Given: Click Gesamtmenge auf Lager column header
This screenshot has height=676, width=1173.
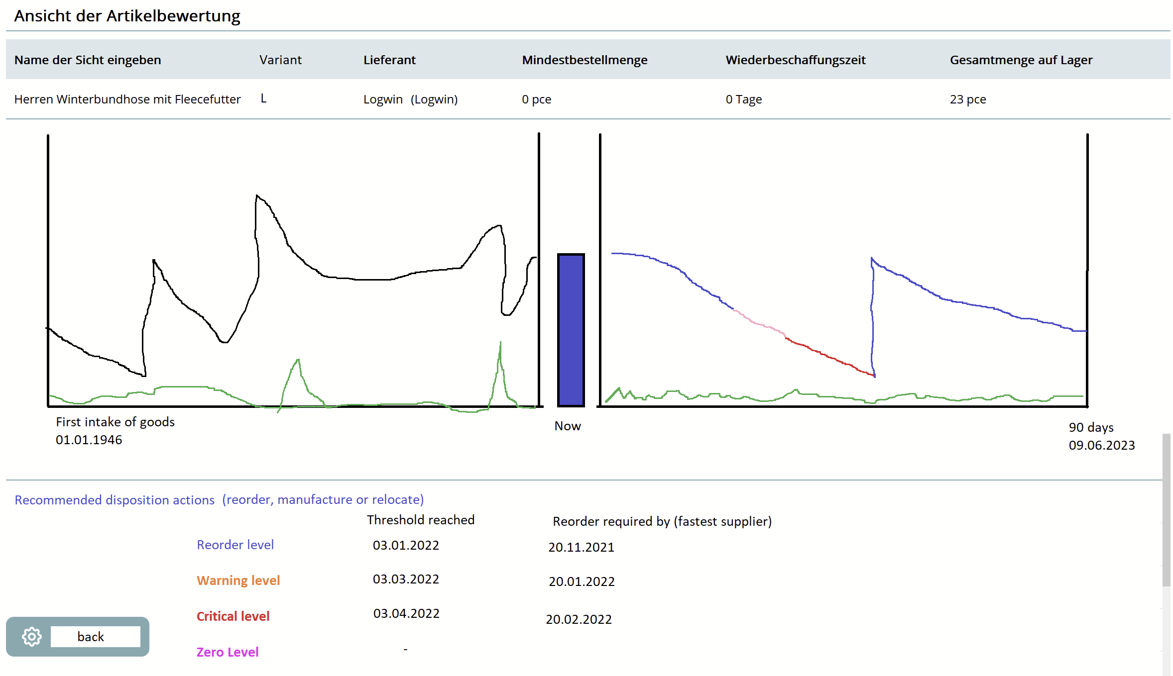Looking at the screenshot, I should tap(1021, 60).
